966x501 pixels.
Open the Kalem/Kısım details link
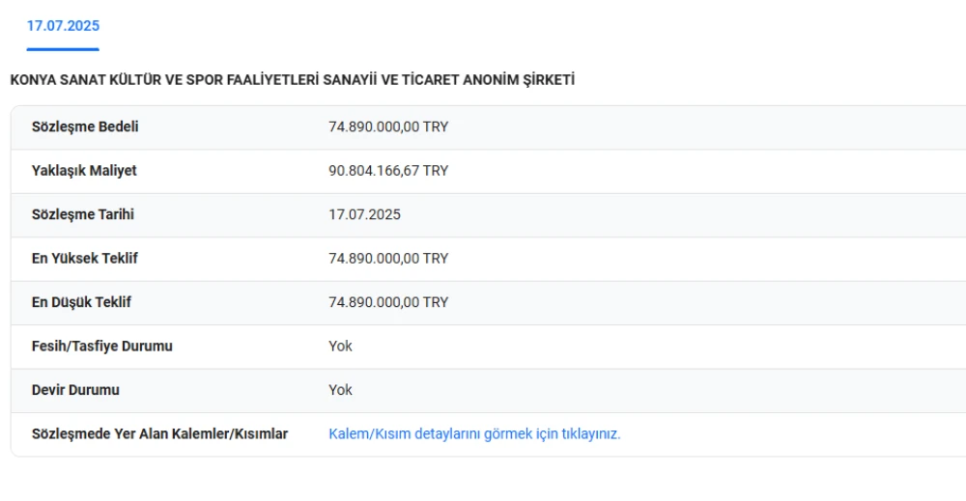tap(474, 434)
